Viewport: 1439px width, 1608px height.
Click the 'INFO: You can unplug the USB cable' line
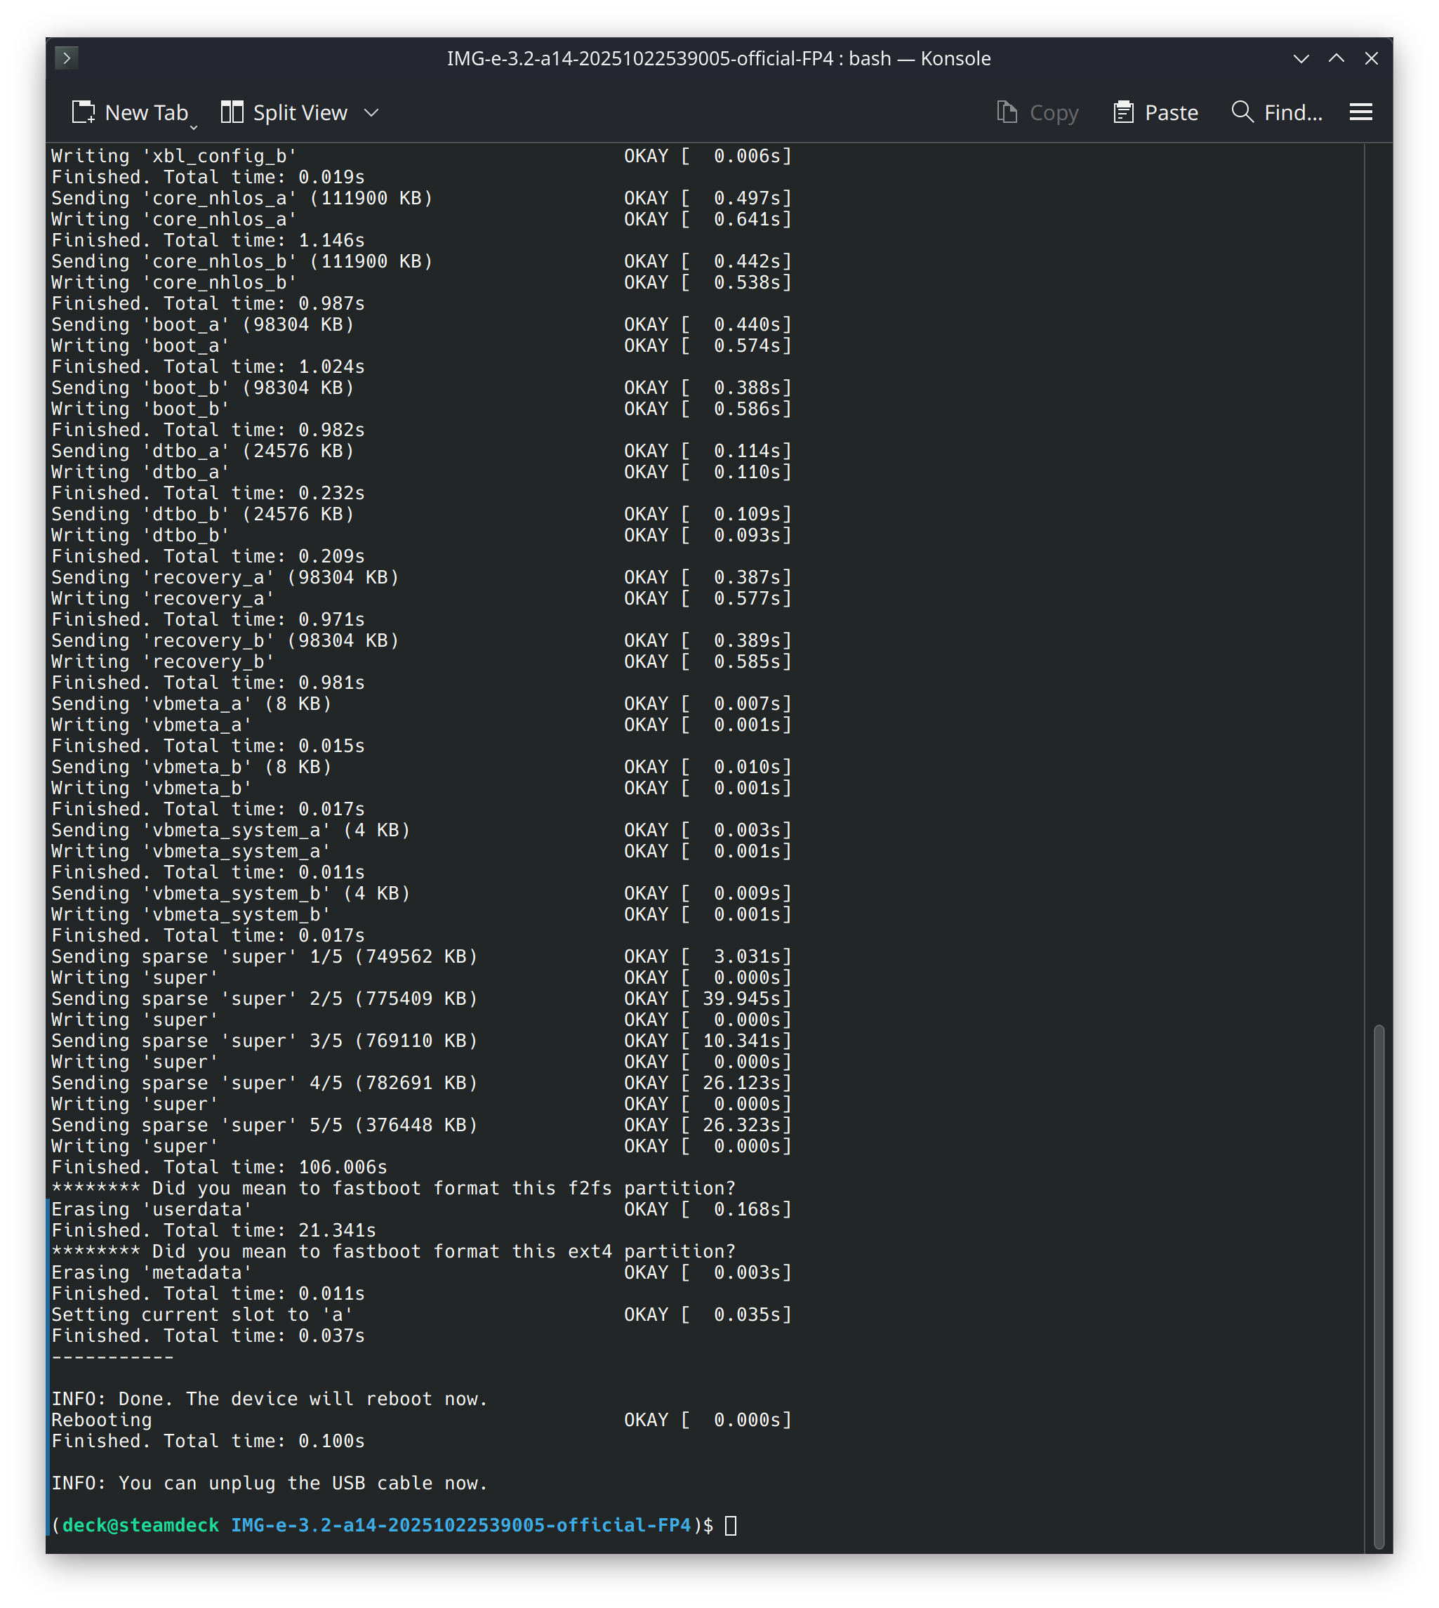pos(269,1483)
